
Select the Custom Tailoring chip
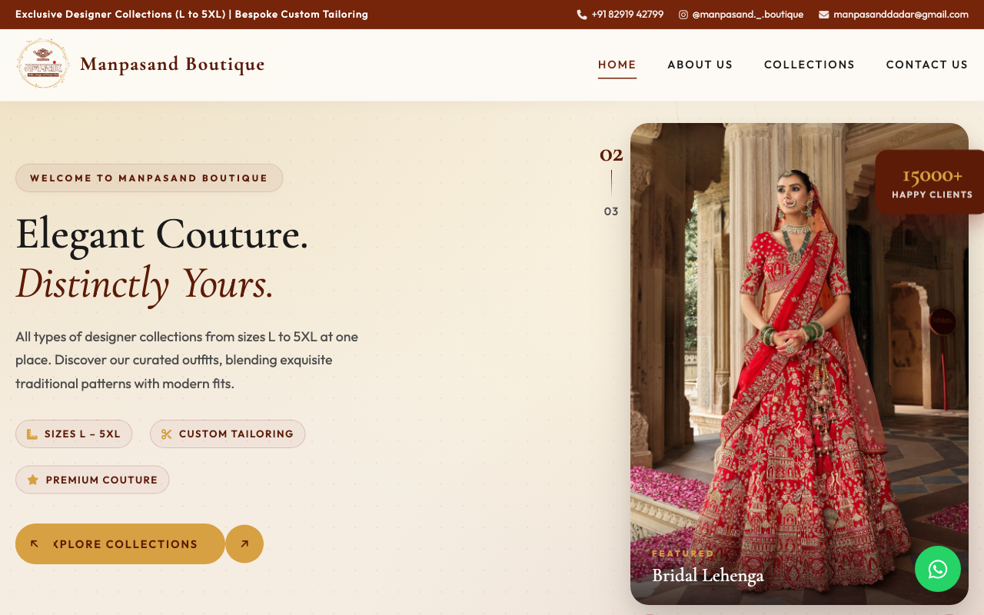coord(228,434)
